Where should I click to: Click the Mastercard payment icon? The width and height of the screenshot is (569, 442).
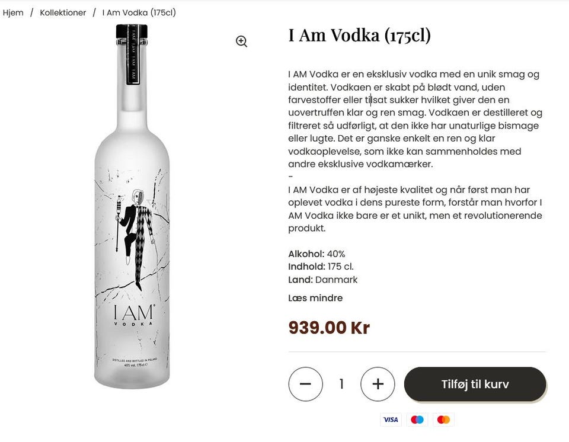pos(443,419)
